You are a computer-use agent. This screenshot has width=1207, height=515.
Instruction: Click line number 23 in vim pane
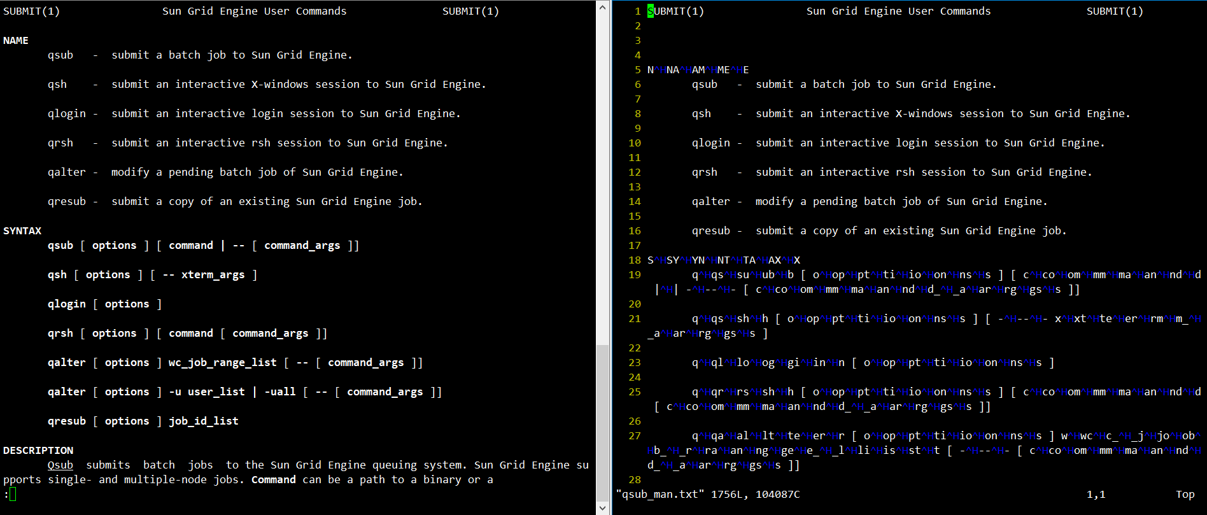[x=635, y=363]
